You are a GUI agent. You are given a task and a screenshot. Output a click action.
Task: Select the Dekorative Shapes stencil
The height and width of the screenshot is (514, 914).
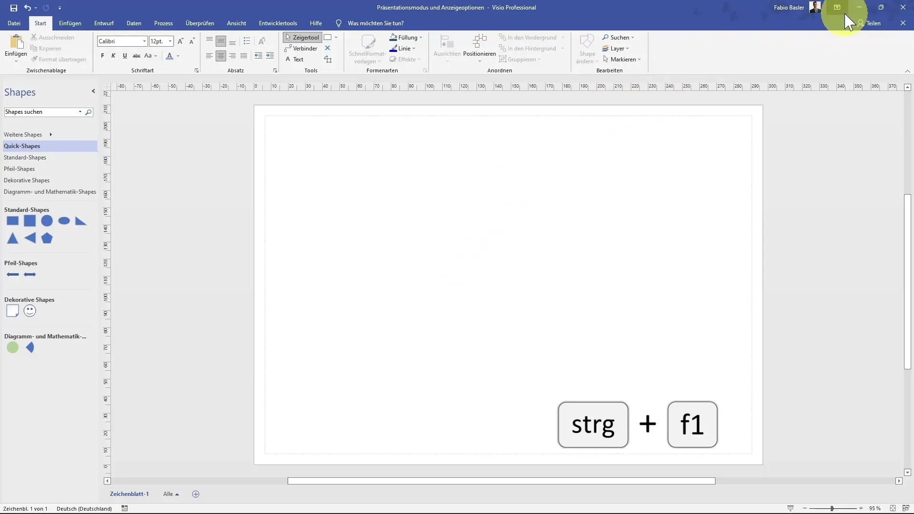pyautogui.click(x=27, y=180)
